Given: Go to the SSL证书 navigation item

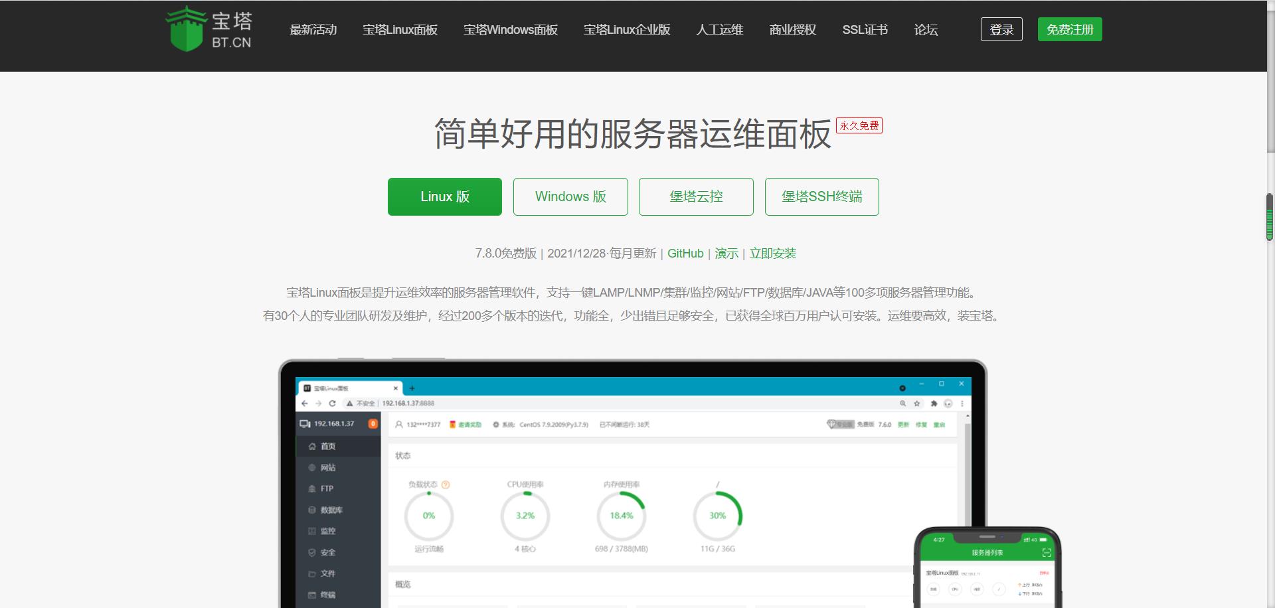Looking at the screenshot, I should pos(865,30).
